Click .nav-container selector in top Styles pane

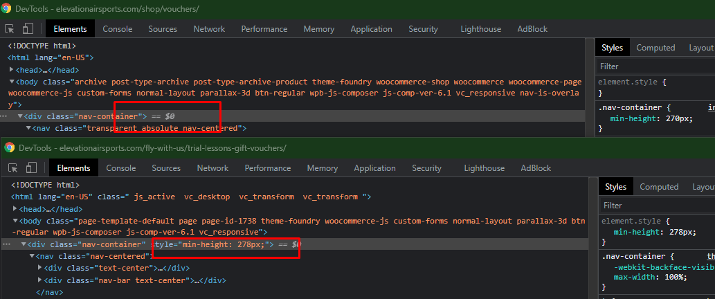click(631, 107)
